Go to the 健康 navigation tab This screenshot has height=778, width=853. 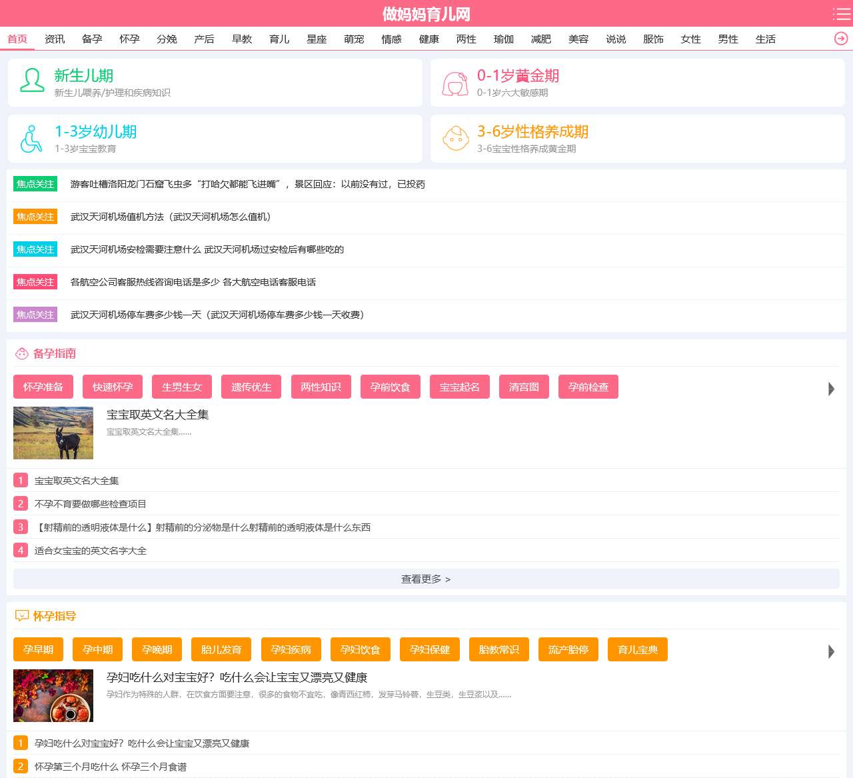click(429, 39)
